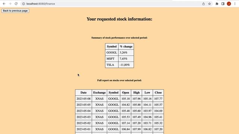Click the Summary of stock performance caption
Viewport: 239px width, 134px height.
click(x=119, y=38)
